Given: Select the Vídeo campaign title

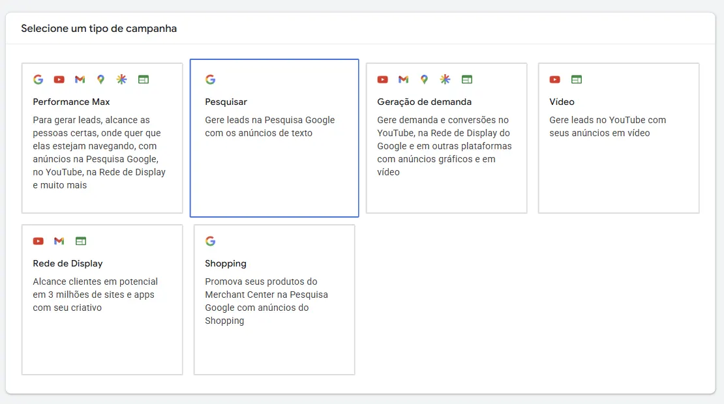Looking at the screenshot, I should [562, 102].
